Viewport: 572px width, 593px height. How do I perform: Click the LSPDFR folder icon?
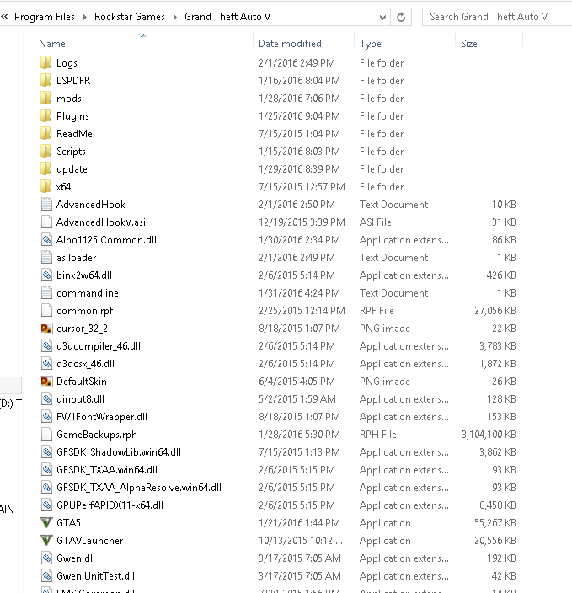45,81
